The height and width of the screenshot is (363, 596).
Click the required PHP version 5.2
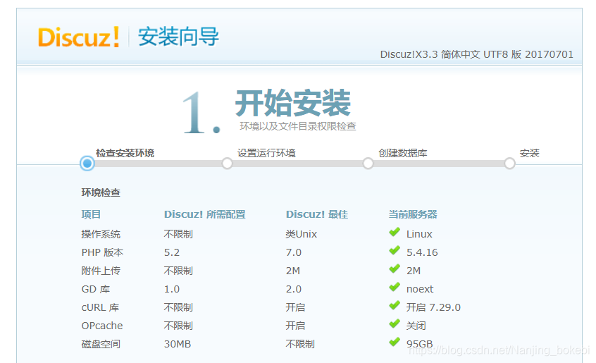click(x=172, y=252)
